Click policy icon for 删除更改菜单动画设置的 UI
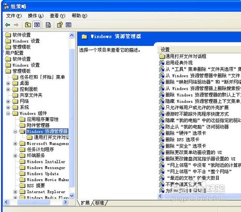 (161, 153)
